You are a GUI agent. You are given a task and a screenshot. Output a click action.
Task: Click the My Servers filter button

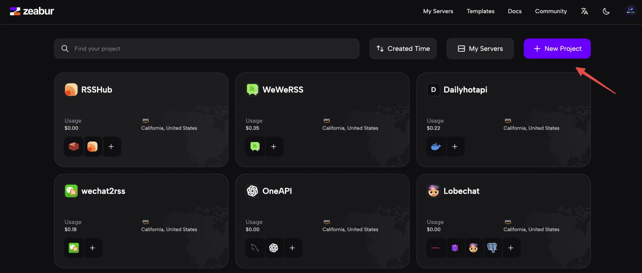point(480,49)
